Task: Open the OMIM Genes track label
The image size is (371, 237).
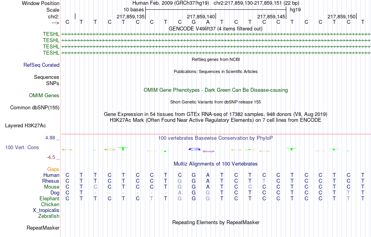Action: tap(44, 95)
